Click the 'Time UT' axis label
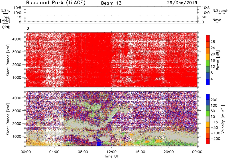The width and height of the screenshot is (228, 158). click(111, 156)
